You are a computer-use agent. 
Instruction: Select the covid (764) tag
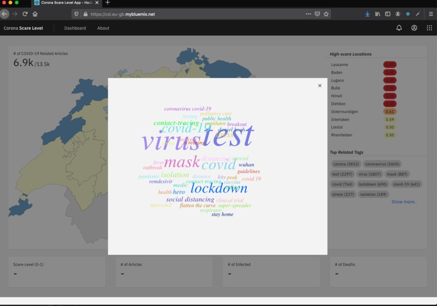[342, 184]
